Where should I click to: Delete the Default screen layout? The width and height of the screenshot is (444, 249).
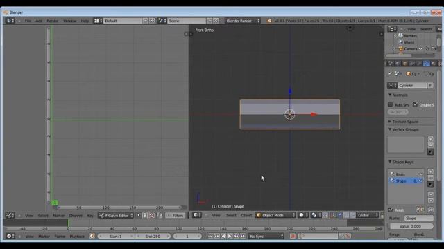pos(152,21)
